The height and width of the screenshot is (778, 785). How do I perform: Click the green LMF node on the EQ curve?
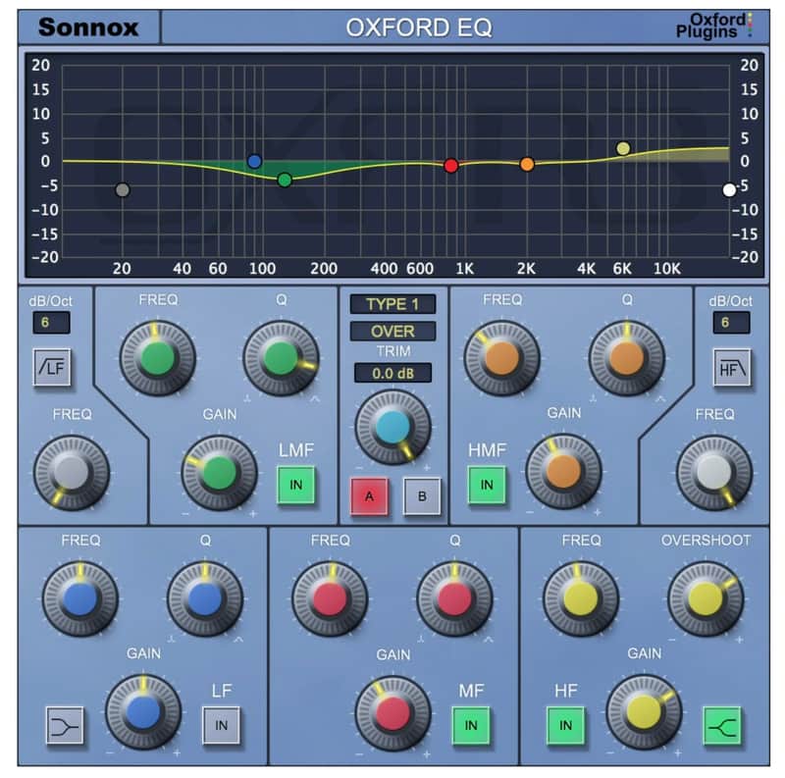click(285, 179)
